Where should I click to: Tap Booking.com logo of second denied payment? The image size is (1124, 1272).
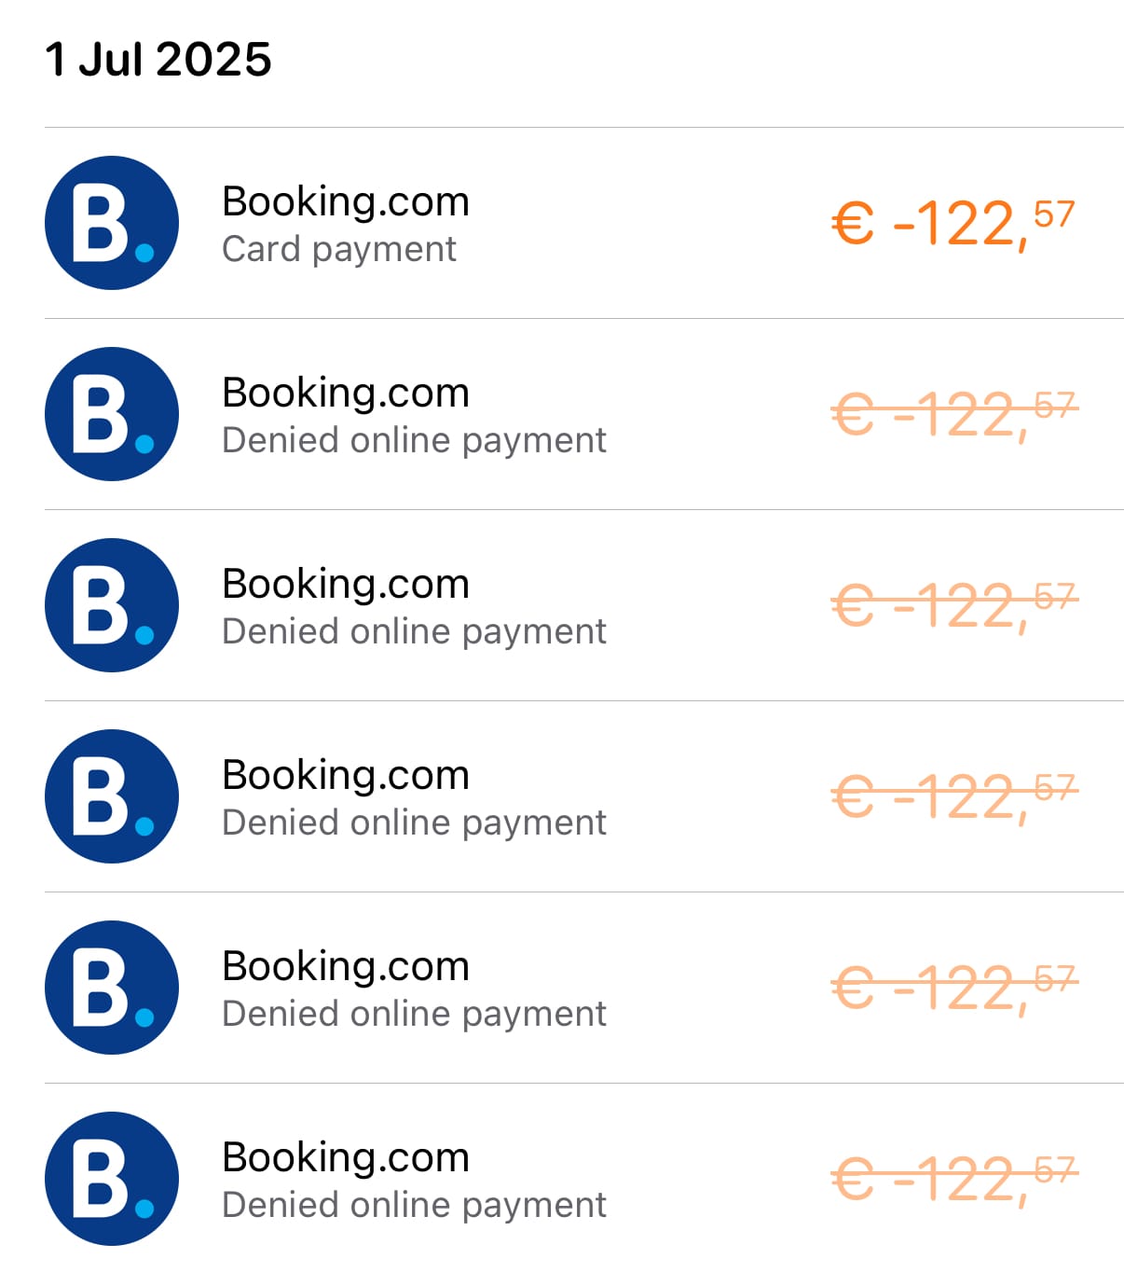click(x=112, y=605)
